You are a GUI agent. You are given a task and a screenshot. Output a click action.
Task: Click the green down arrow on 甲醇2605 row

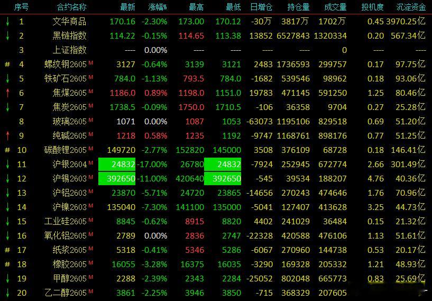click(x=8, y=279)
